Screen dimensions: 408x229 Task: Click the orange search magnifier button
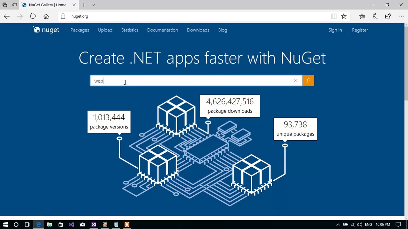(x=308, y=81)
